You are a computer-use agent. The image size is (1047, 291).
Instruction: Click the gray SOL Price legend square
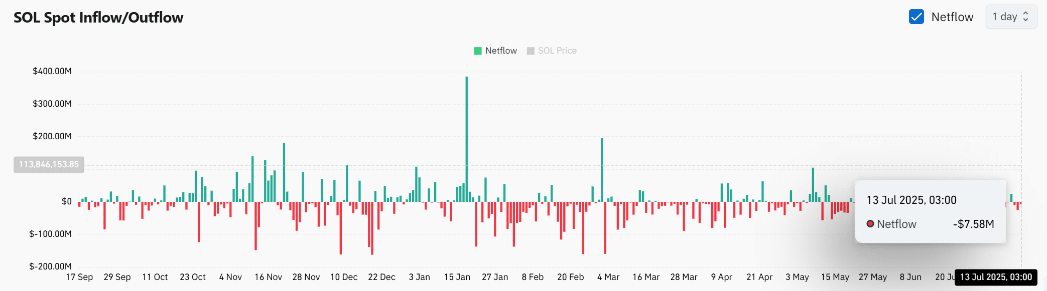(x=531, y=51)
